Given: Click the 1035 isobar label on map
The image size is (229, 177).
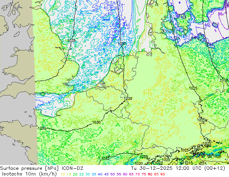Looking at the screenshot, I should [72, 40].
